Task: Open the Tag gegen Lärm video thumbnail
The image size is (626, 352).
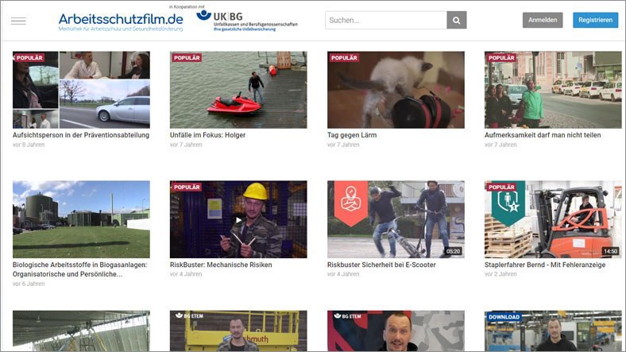Action: 396,91
